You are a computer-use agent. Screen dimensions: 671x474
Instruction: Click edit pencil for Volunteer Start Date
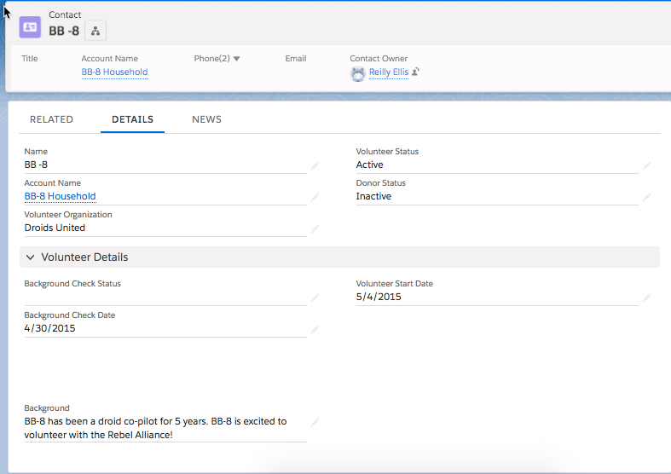tap(646, 298)
